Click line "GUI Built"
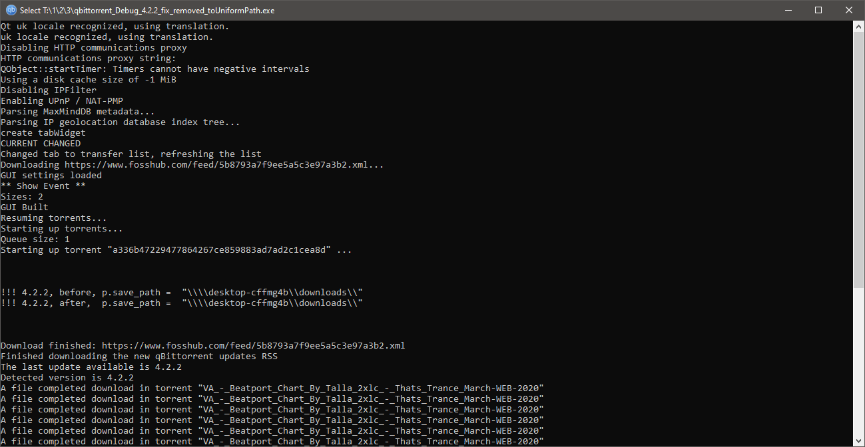 coord(25,208)
